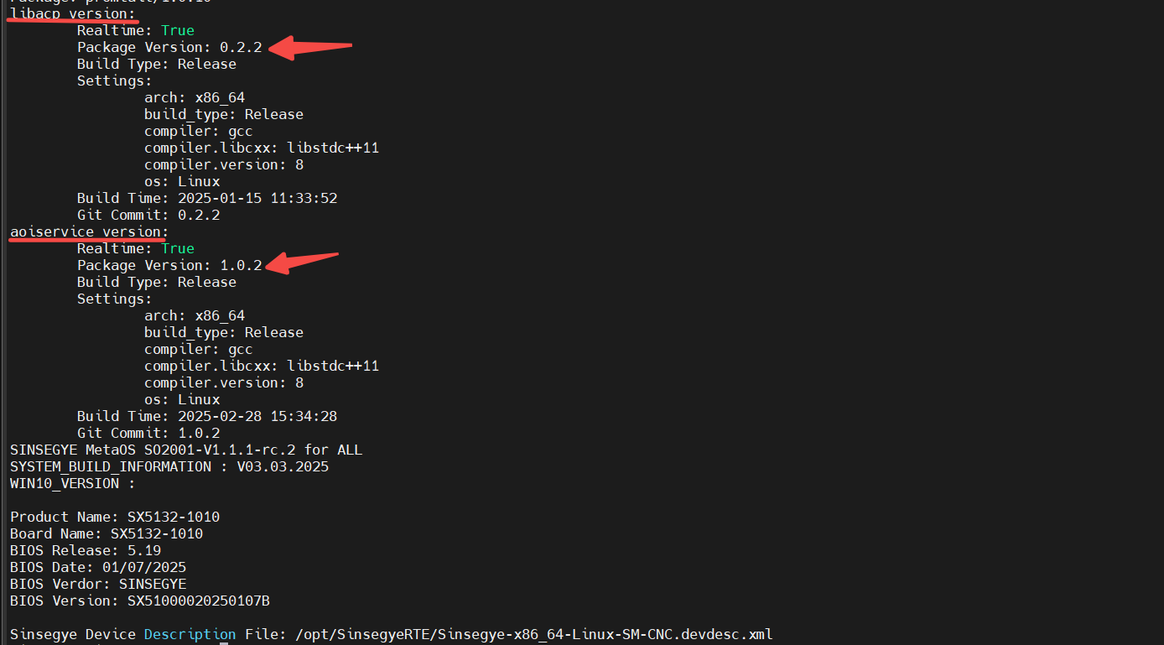Click the Product Name: SX5132-1010 line

pos(114,517)
